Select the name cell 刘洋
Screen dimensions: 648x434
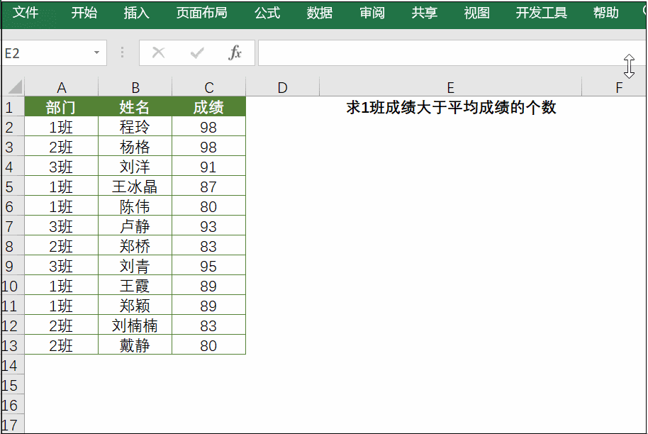(135, 167)
